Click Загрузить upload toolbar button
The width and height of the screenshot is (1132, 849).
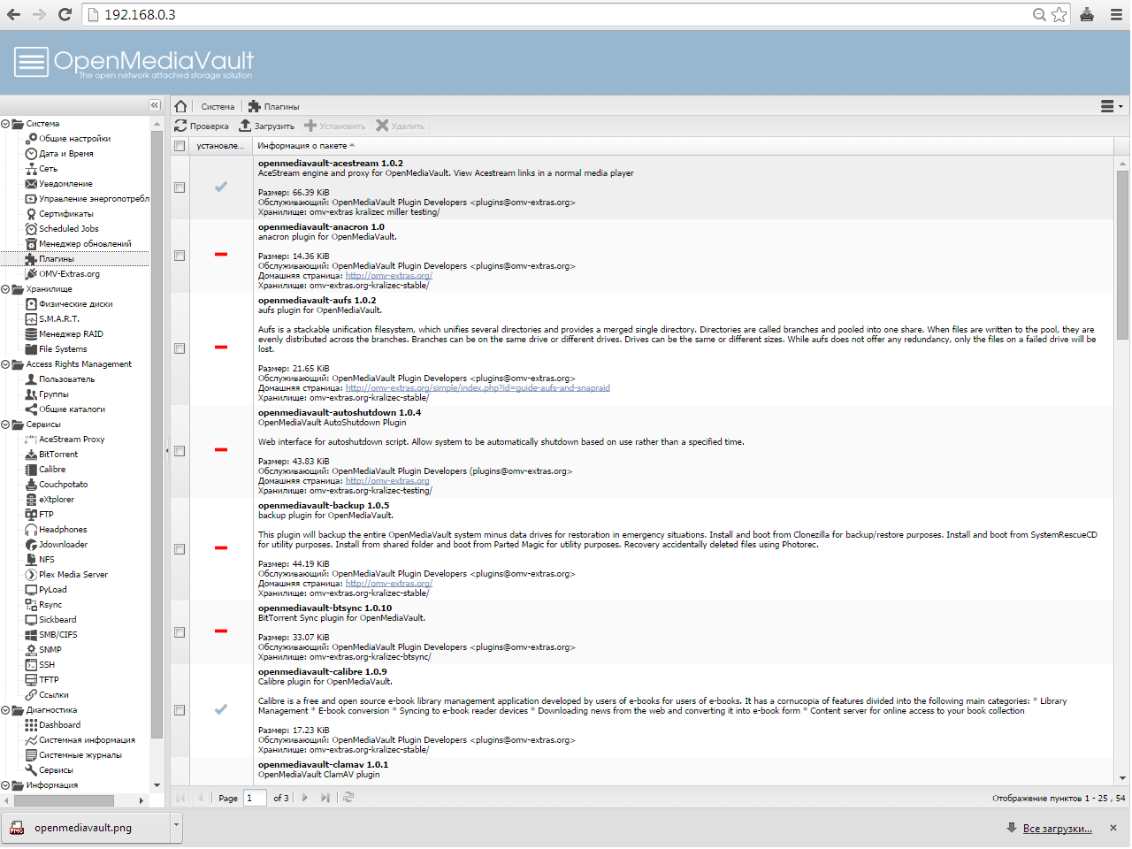(268, 126)
